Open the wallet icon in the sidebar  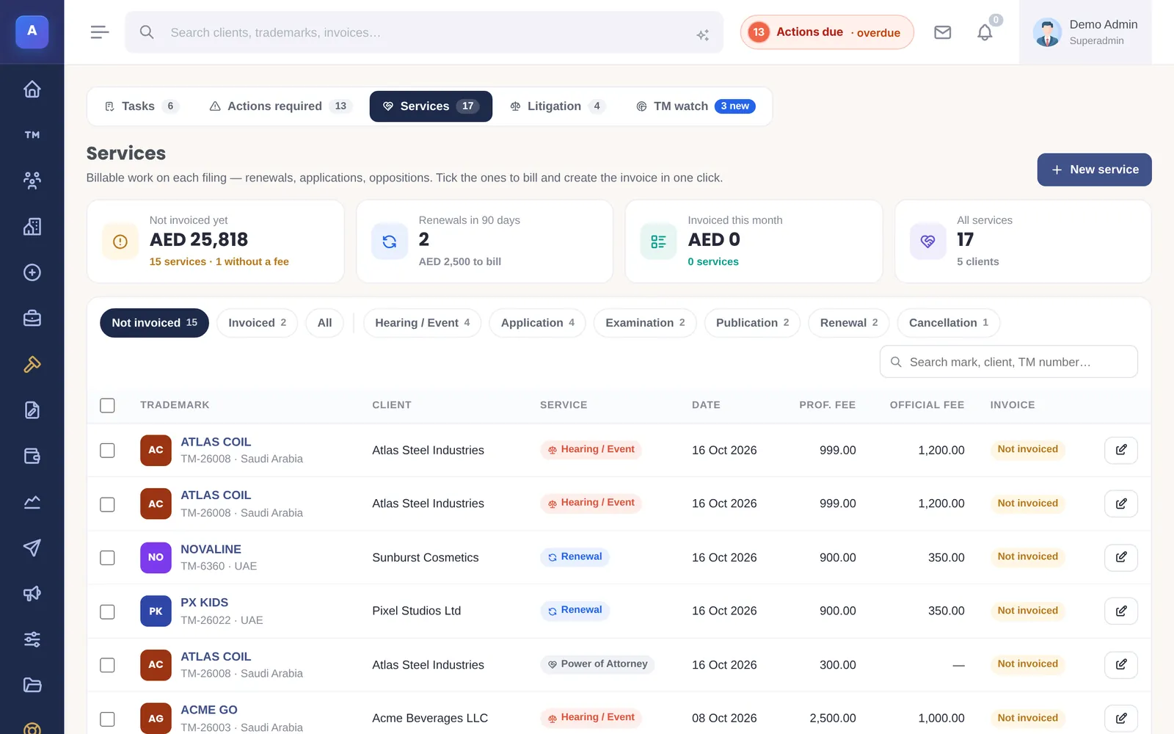(x=32, y=456)
